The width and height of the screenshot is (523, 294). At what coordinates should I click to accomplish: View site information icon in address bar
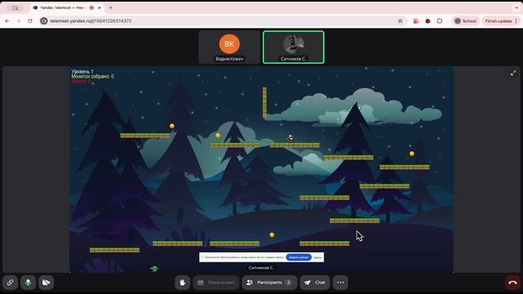tap(43, 21)
